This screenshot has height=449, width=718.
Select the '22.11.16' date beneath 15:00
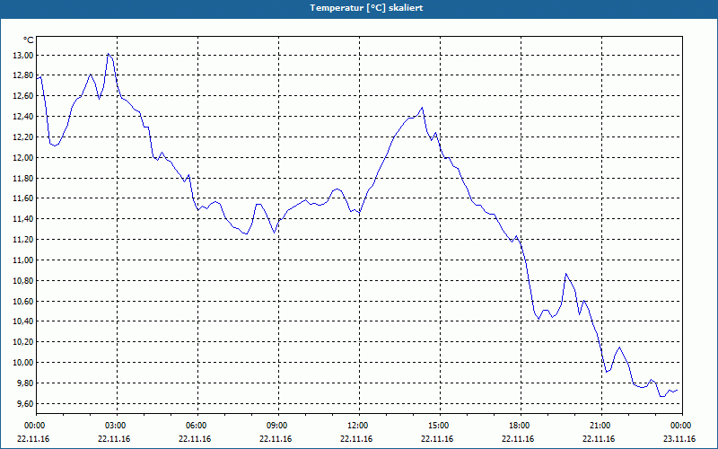coord(437,439)
